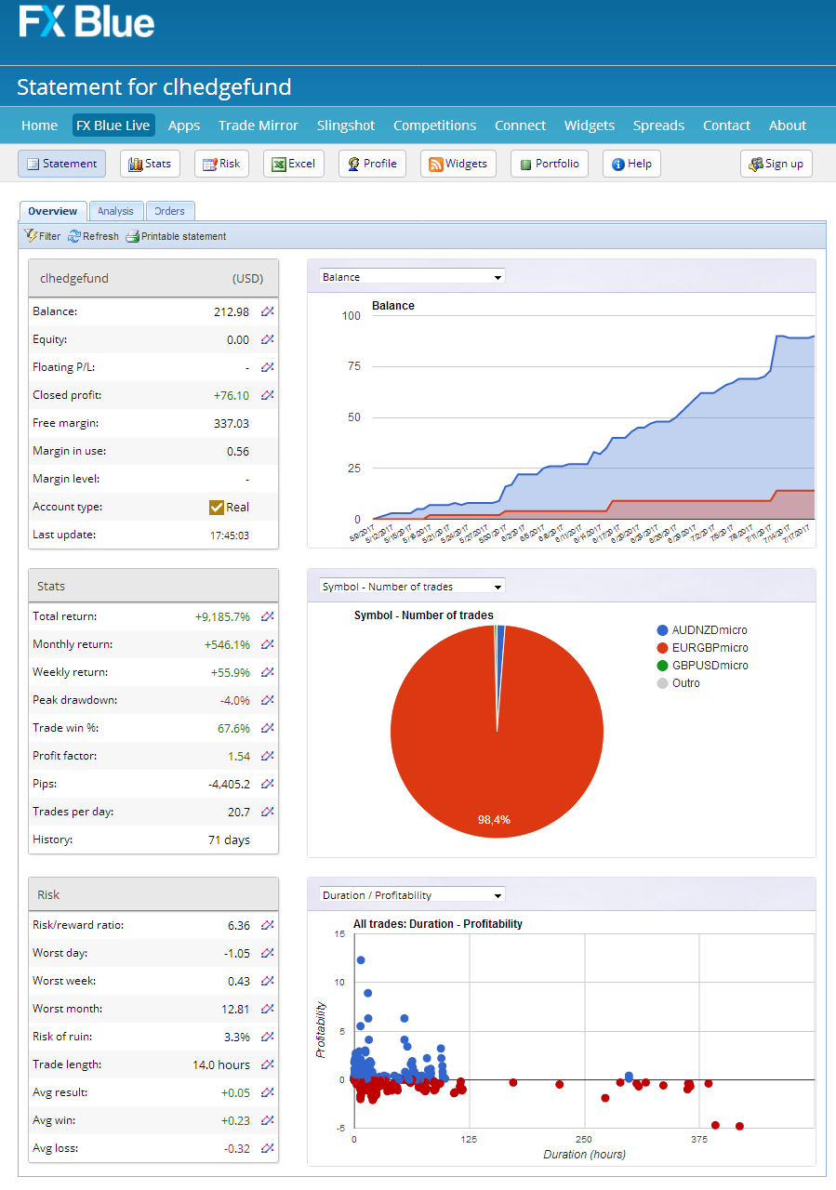Open the chart icon for Peak drawdown

[267, 700]
